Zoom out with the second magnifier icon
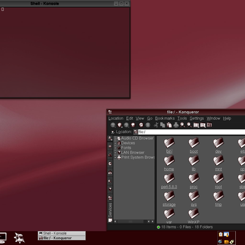Viewport: 245px width, 245px height. (x=189, y=125)
